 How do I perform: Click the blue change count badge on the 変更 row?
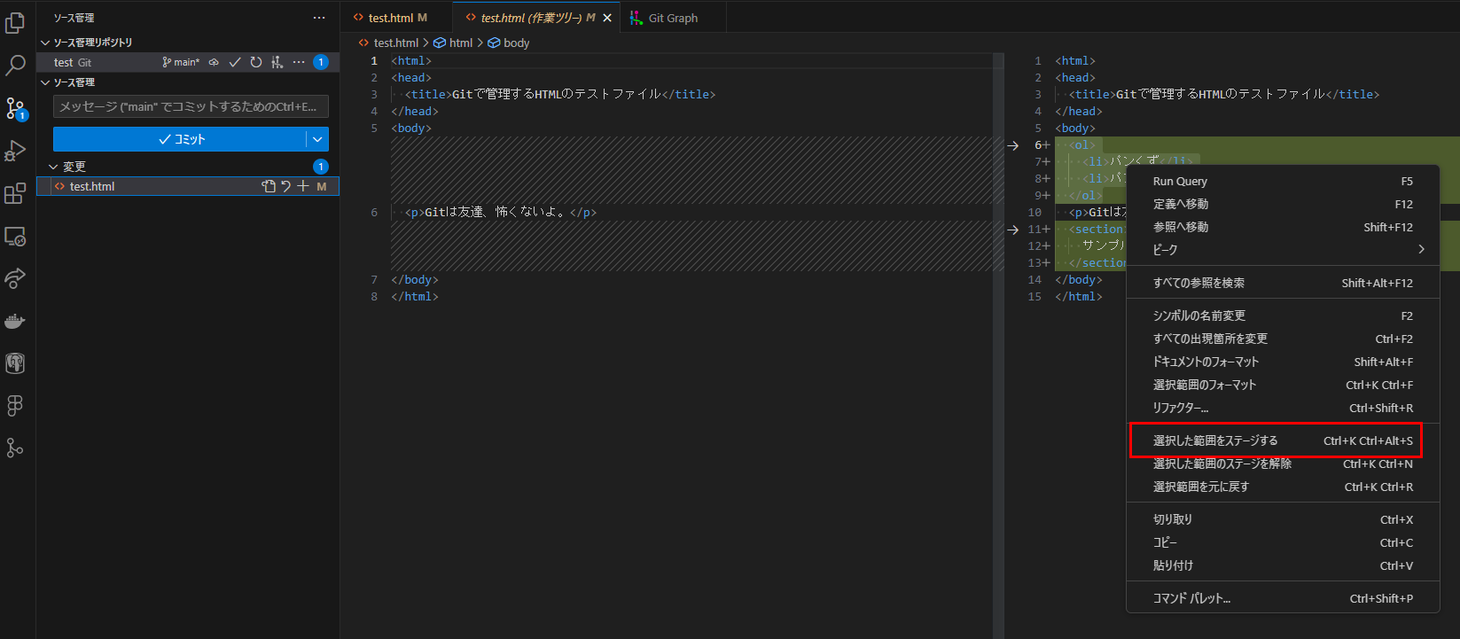click(321, 167)
